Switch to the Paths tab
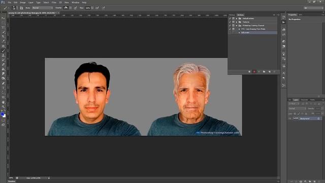The image size is (325, 183). tap(312, 100)
